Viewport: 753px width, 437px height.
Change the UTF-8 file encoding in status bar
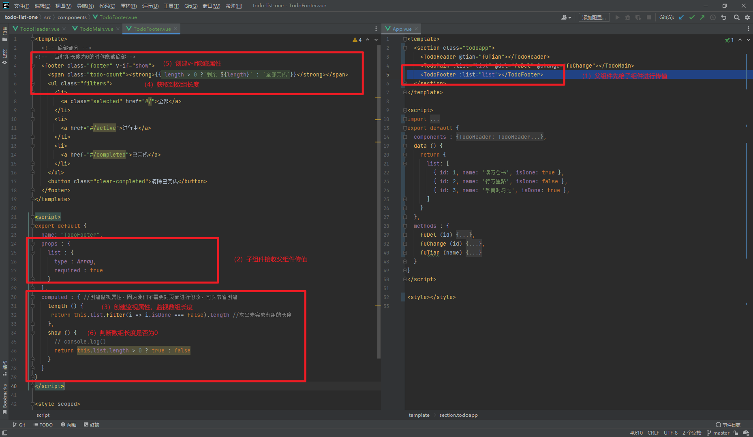[670, 433]
